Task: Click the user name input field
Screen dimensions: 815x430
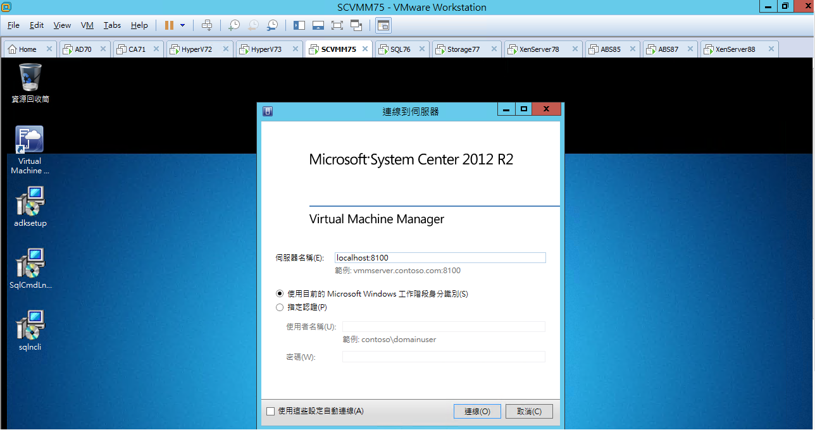Action: tap(444, 327)
